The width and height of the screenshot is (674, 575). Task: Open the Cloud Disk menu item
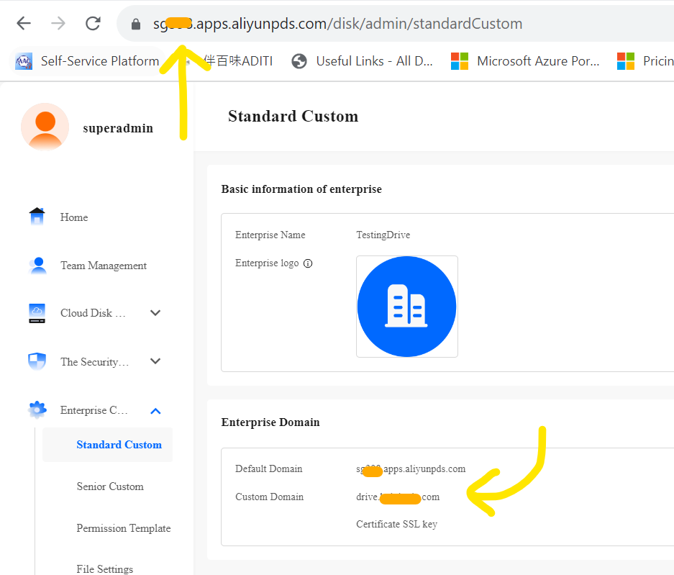[x=93, y=313]
